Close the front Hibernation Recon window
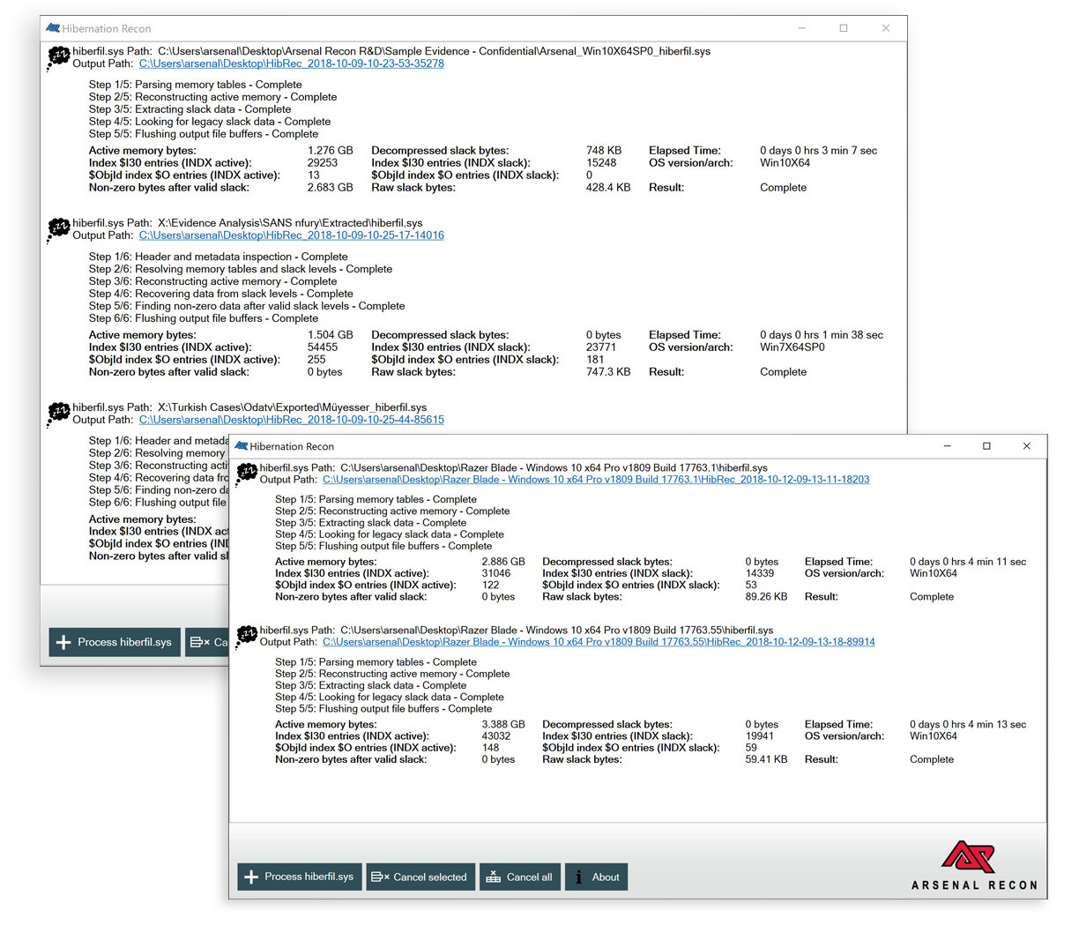1079x948 pixels. tap(1026, 446)
